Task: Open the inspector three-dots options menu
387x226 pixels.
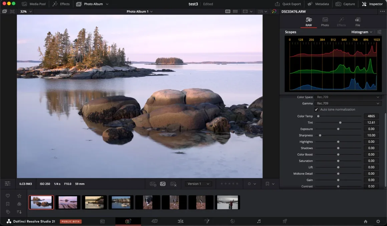Action: point(382,11)
